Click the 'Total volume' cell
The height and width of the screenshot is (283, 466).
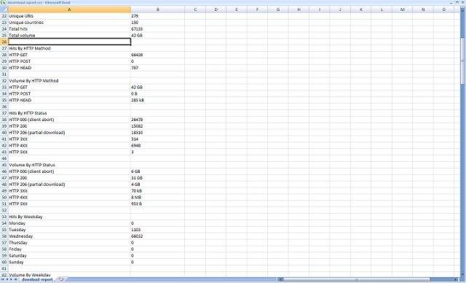coord(69,35)
